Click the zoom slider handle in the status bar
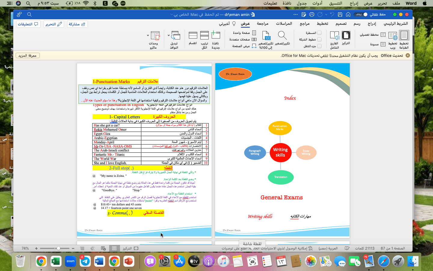 [x=59, y=248]
